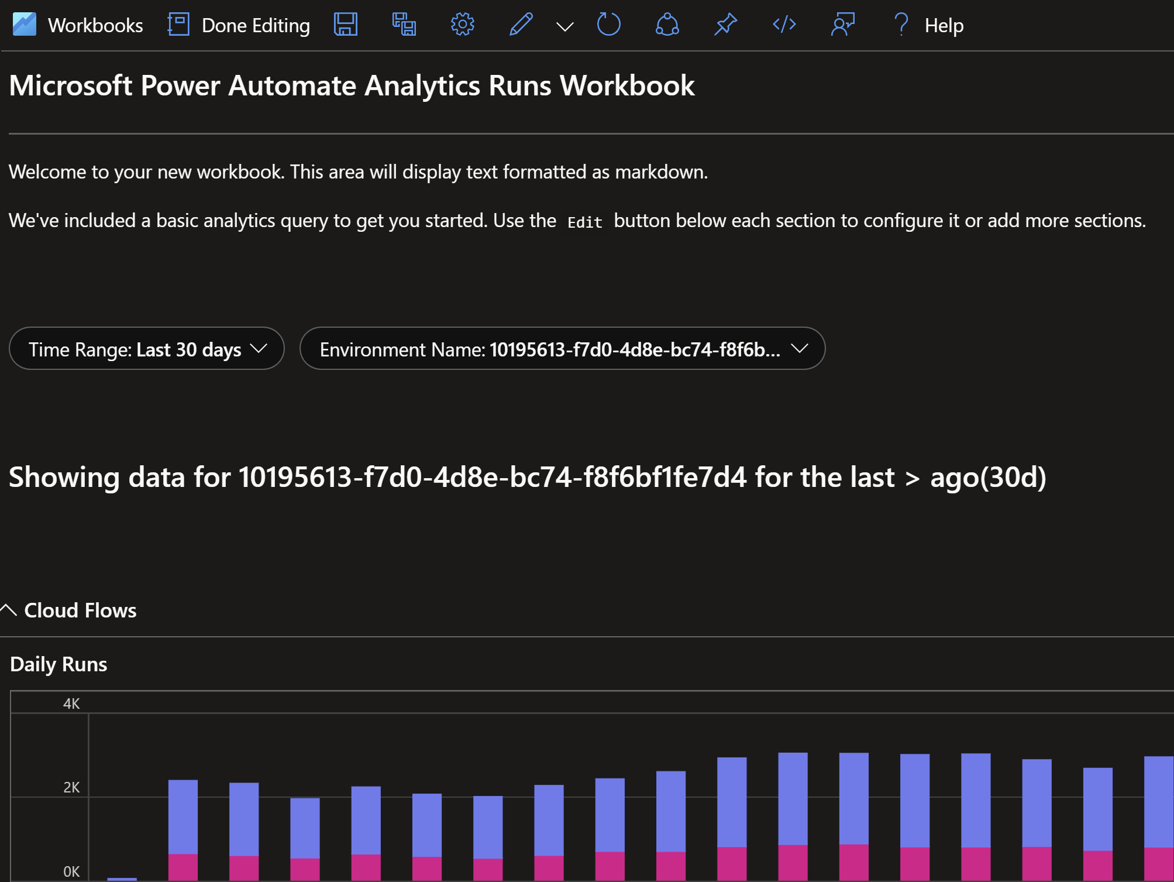Screen dimensions: 1174x882
Task: Click the share workbook icon
Action: click(x=667, y=25)
